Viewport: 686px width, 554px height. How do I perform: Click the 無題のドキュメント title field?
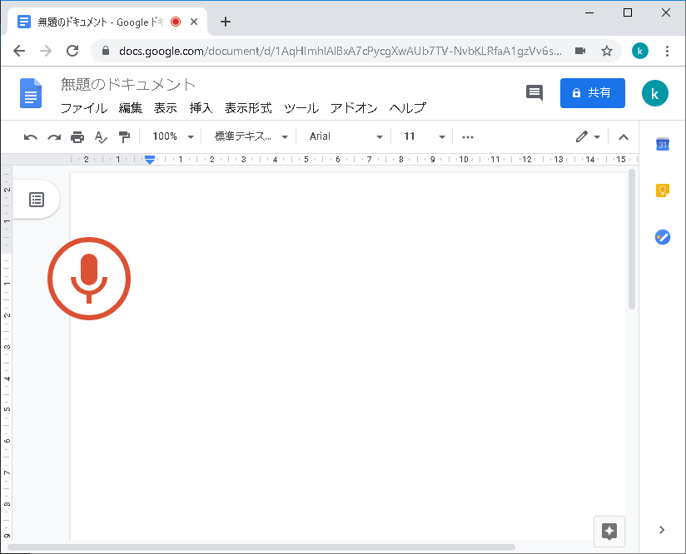tap(128, 85)
